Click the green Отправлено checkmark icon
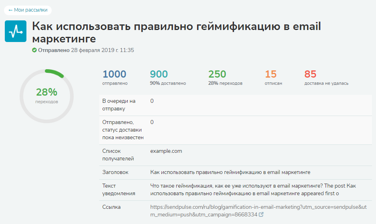Image resolution: width=376 pixels, height=224 pixels. click(x=34, y=50)
